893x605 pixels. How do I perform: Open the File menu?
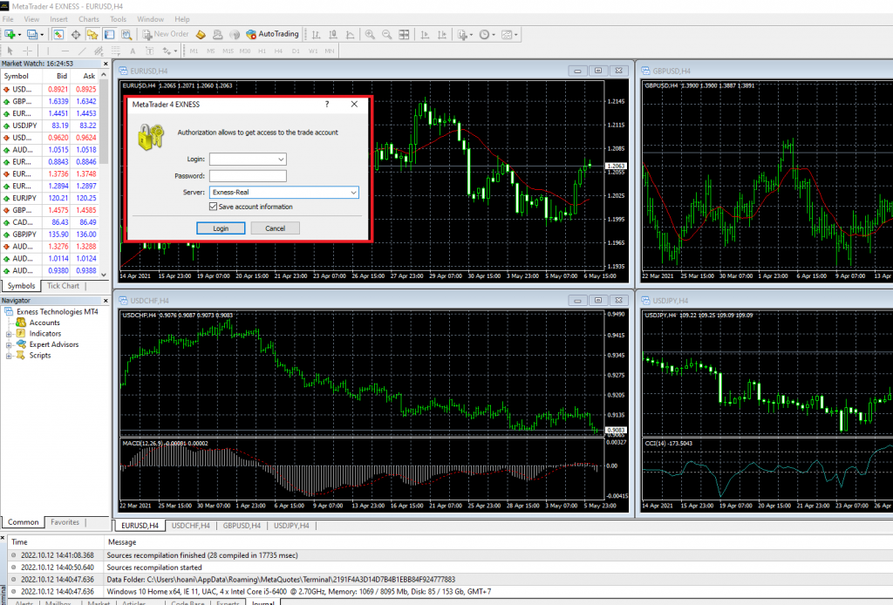pyautogui.click(x=8, y=19)
